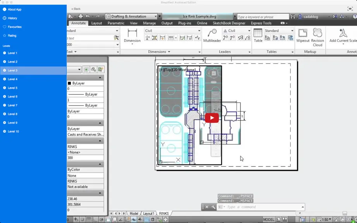This screenshot has height=223, width=357.
Task: Open the Drafting & Annotation workspace dropdown
Action: [x=131, y=16]
